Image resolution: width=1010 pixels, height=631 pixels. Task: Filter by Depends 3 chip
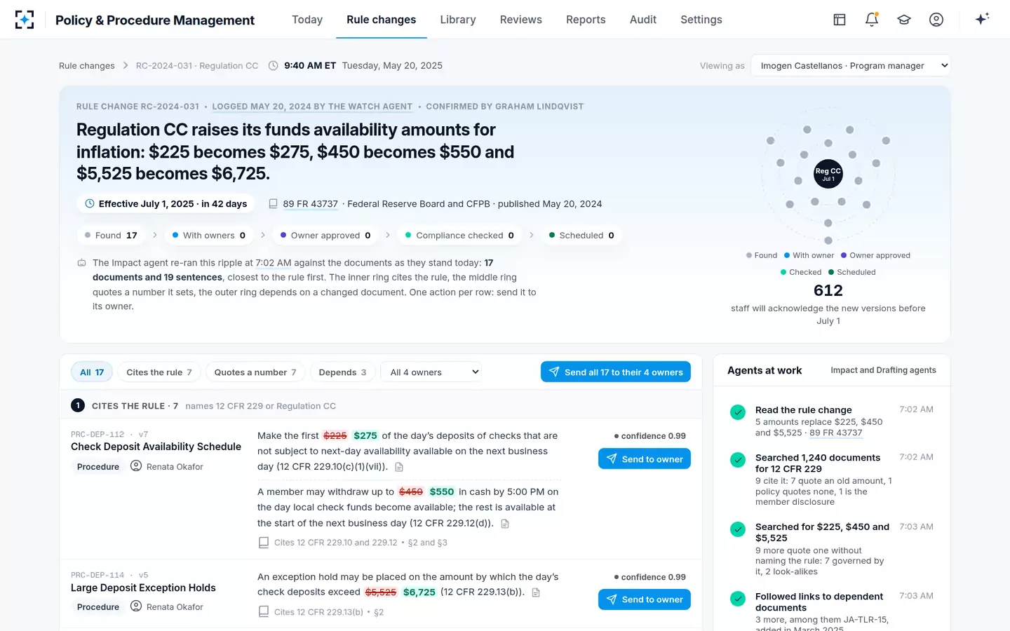(342, 372)
